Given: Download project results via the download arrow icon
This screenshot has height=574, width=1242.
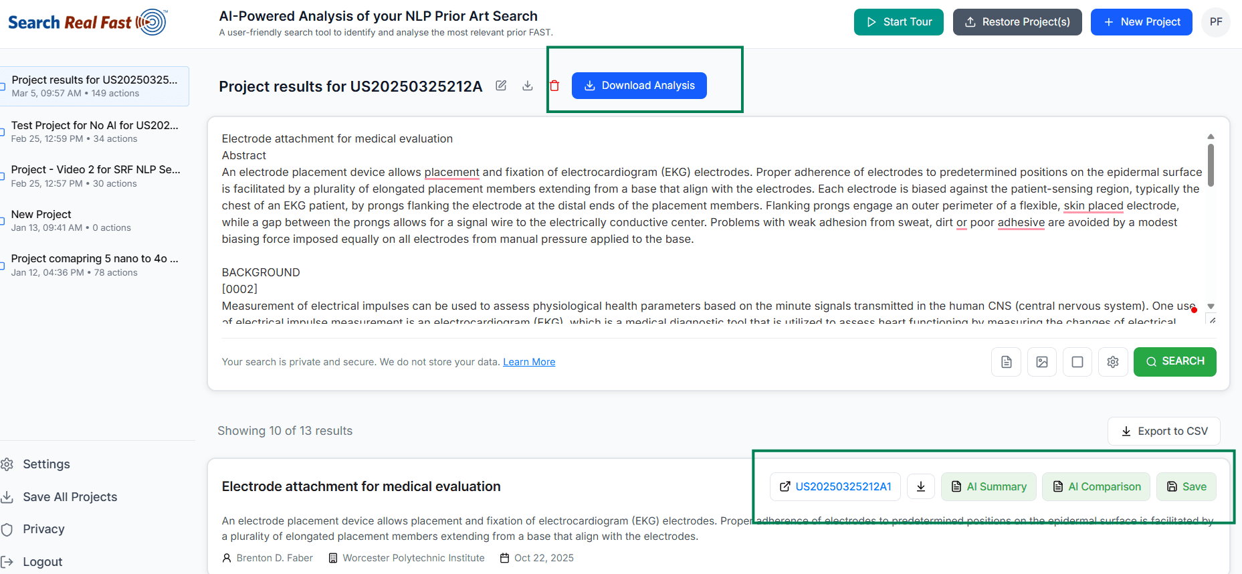Looking at the screenshot, I should (x=528, y=86).
